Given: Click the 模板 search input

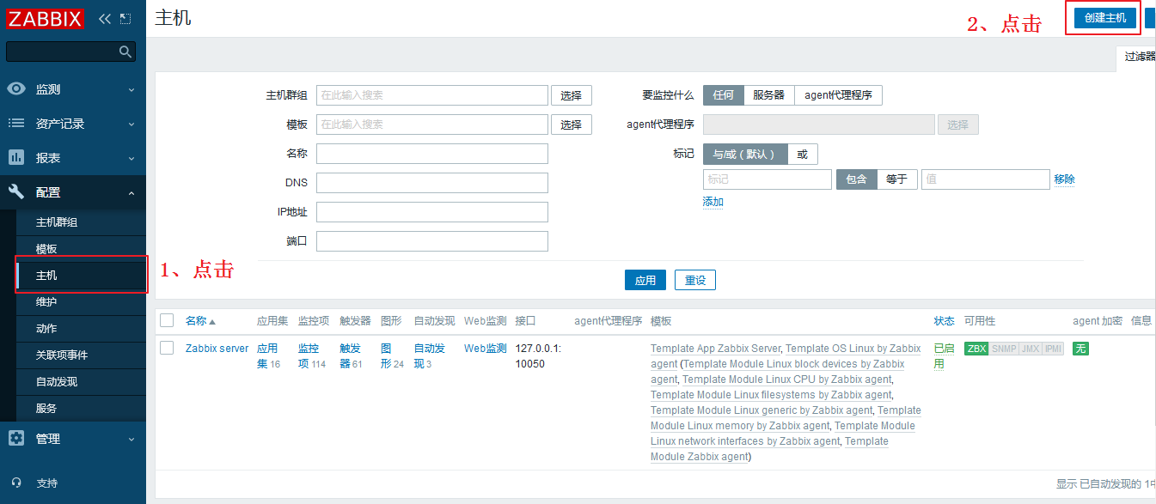Looking at the screenshot, I should 432,124.
